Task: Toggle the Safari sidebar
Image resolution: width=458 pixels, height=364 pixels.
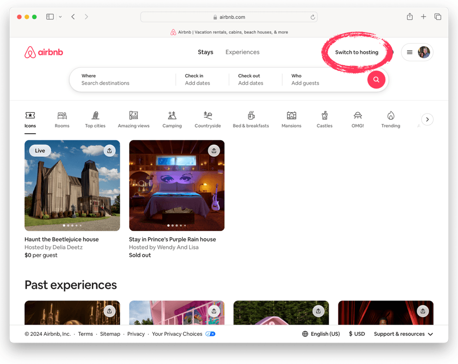Action: click(50, 17)
